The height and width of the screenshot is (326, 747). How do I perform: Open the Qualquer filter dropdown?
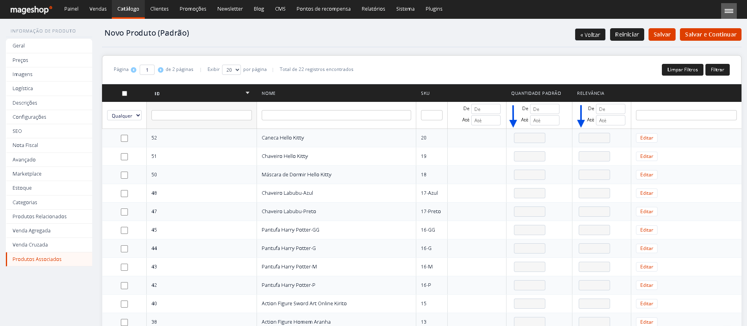124,116
